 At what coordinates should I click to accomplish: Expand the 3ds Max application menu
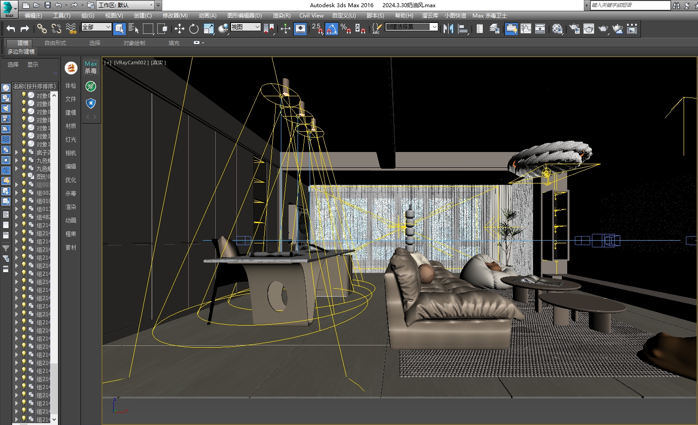[x=9, y=9]
